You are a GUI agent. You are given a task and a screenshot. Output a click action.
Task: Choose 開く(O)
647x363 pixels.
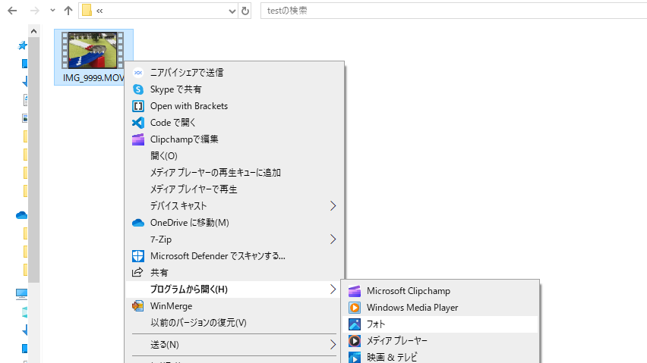pyautogui.click(x=235, y=156)
